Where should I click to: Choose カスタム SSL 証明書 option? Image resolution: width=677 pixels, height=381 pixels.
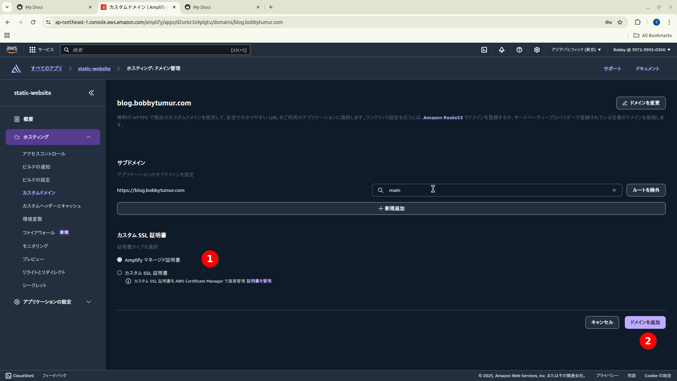pyautogui.click(x=120, y=273)
